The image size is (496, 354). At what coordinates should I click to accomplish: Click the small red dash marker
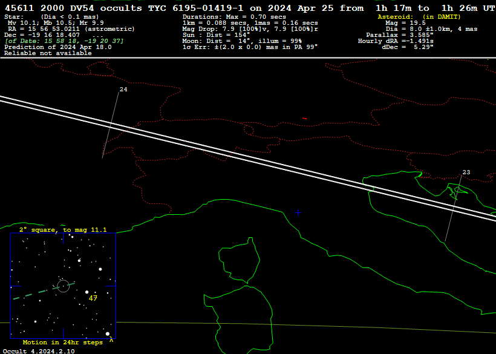pyautogui.click(x=304, y=119)
